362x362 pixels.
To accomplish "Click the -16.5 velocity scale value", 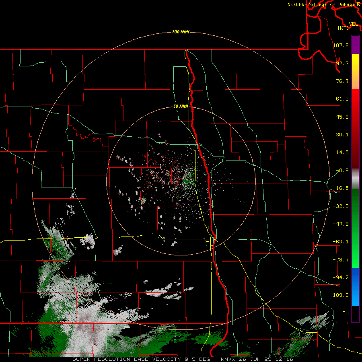I will pyautogui.click(x=341, y=188).
